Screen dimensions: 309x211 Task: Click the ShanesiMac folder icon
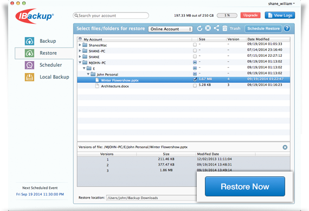point(85,45)
